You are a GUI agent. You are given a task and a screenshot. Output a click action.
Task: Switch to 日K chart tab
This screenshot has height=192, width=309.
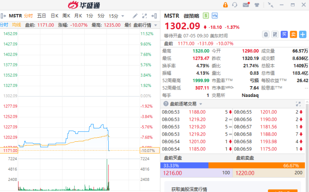click(x=54, y=16)
